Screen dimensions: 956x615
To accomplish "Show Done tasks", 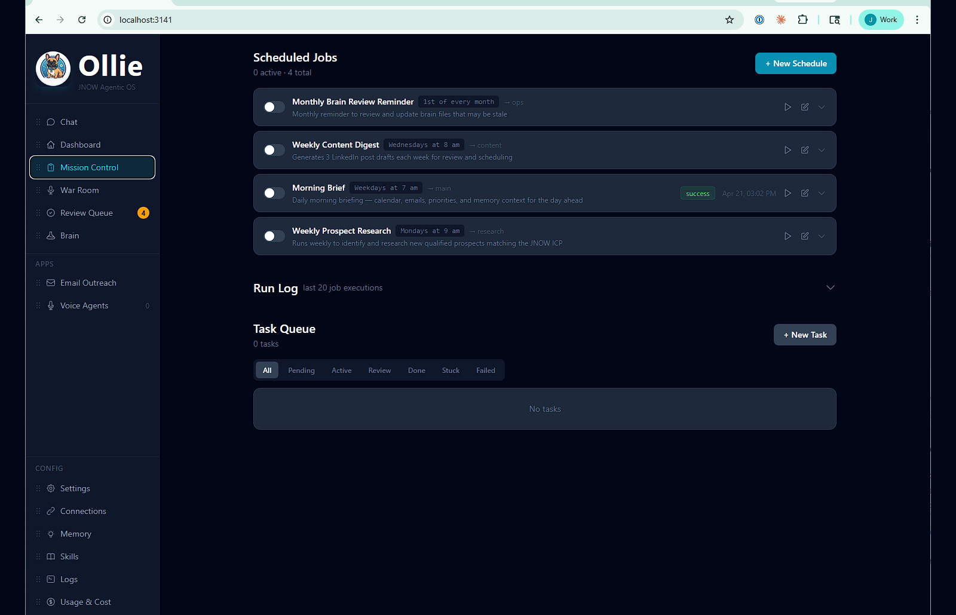I will click(416, 371).
